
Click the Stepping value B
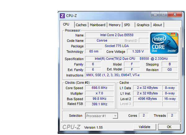(x=170, y=64)
